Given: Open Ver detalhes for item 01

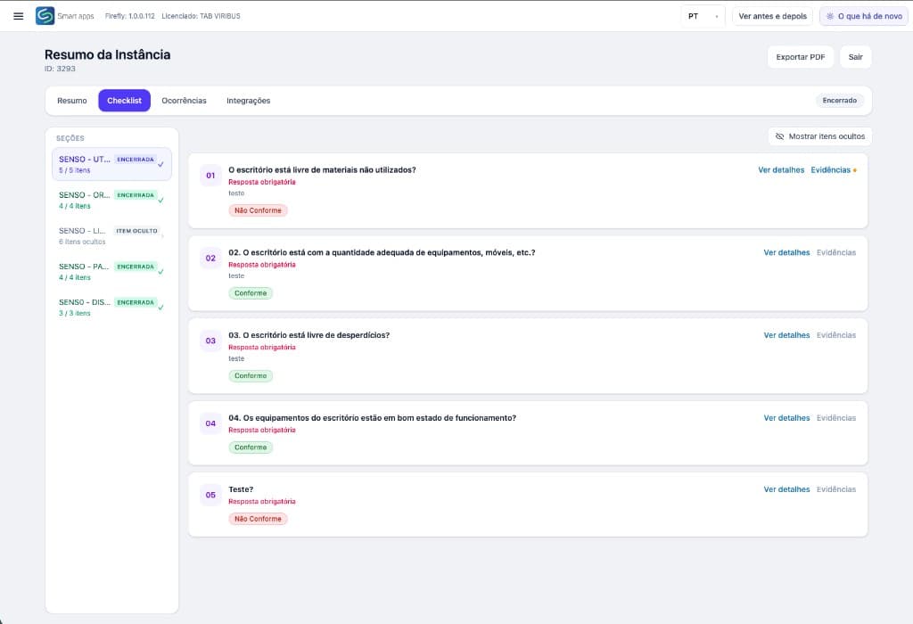Looking at the screenshot, I should (781, 170).
